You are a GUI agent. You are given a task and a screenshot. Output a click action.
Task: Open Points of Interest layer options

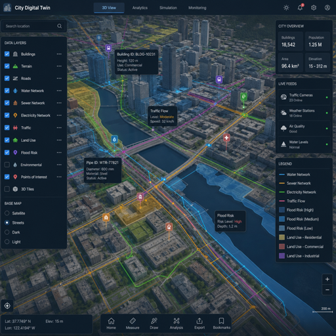pyautogui.click(x=59, y=177)
